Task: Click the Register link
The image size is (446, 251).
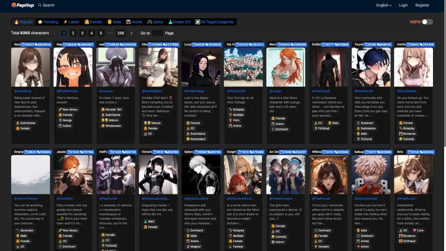Action: [422, 5]
